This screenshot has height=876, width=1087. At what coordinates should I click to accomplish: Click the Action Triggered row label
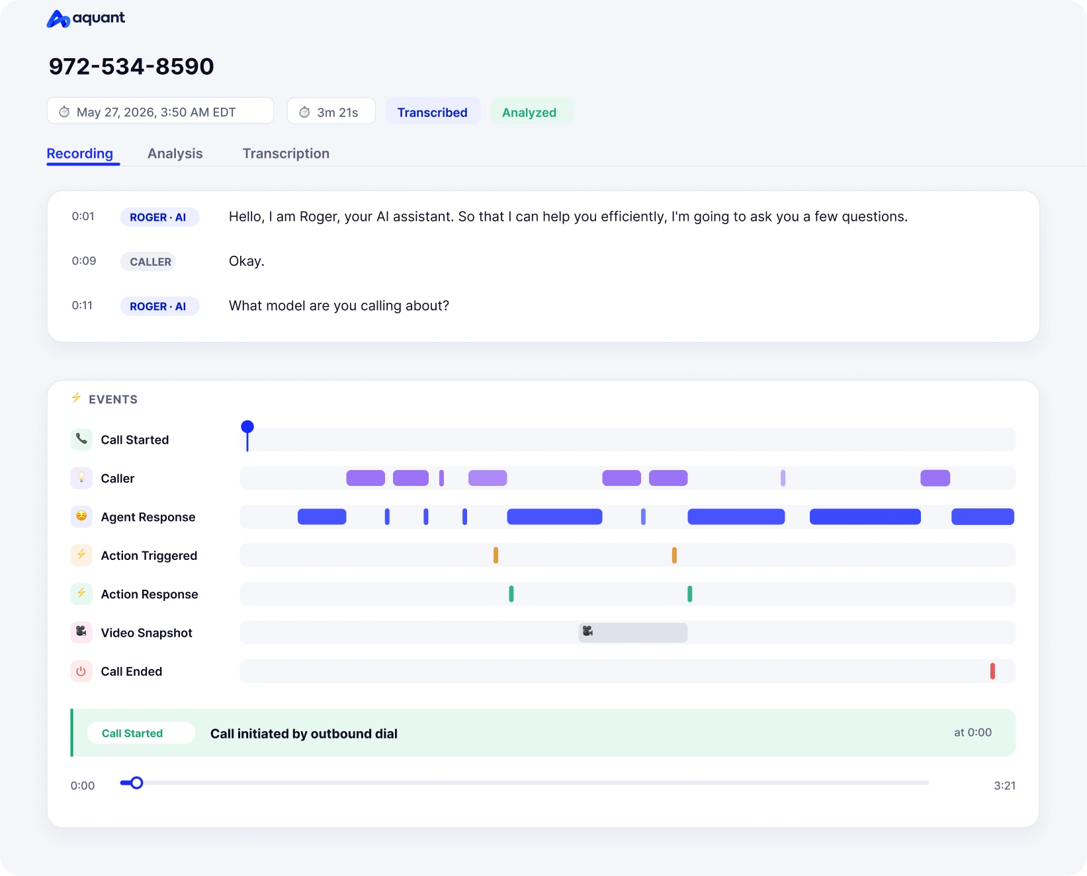tap(149, 555)
